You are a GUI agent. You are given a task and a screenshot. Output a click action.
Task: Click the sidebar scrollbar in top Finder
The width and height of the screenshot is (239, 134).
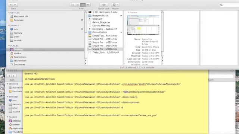coord(86,22)
